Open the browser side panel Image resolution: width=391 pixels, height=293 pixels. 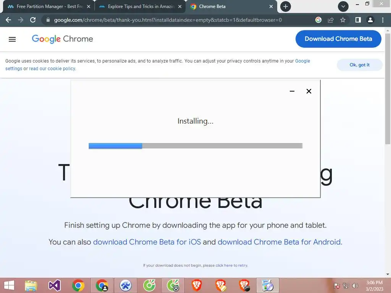pyautogui.click(x=358, y=20)
